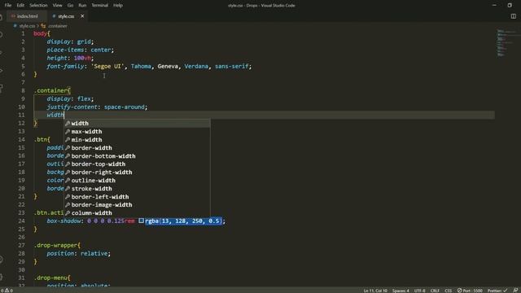Click 'display: grid;' on line 2
521x293 pixels.
pos(70,42)
